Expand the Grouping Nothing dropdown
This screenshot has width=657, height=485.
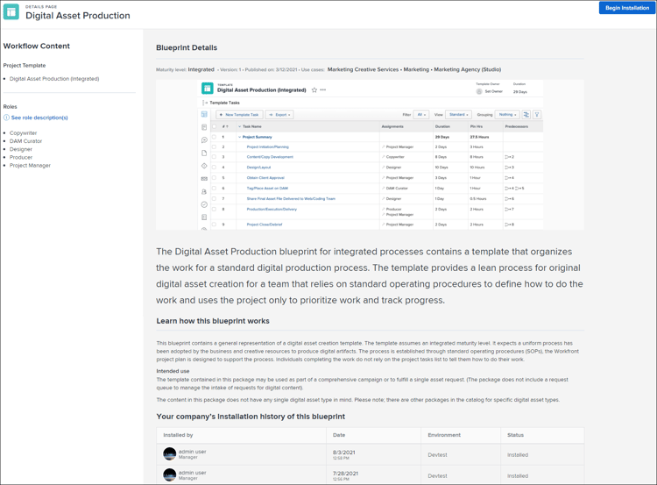point(507,114)
